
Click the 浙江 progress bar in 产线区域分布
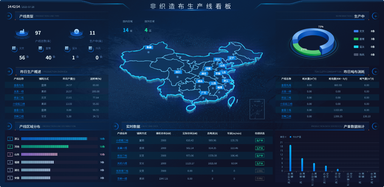click(x=54, y=139)
